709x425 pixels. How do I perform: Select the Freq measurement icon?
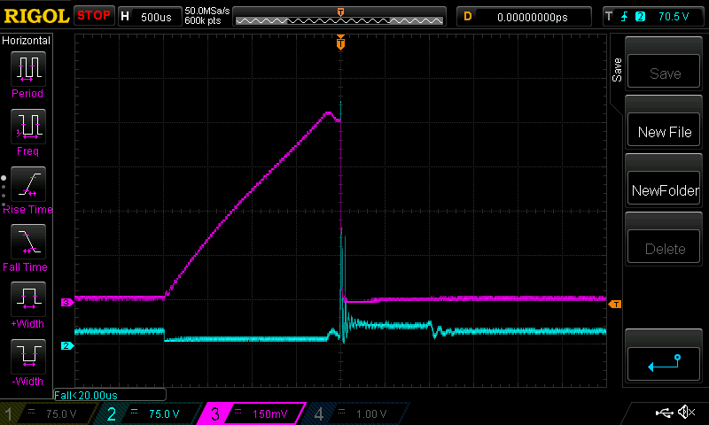[27, 127]
